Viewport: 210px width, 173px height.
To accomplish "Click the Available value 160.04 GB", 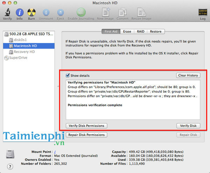I will tap(156, 156).
